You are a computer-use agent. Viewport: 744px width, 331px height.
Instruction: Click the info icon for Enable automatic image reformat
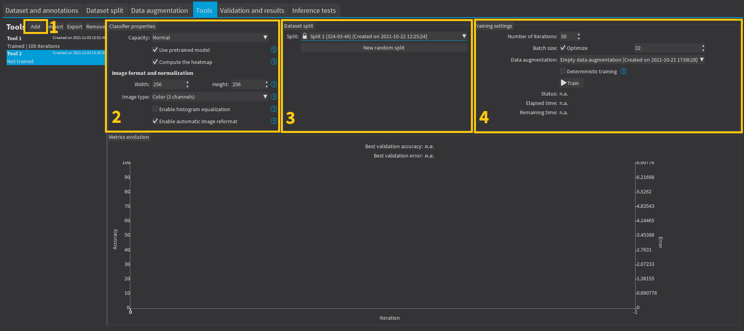coord(274,121)
